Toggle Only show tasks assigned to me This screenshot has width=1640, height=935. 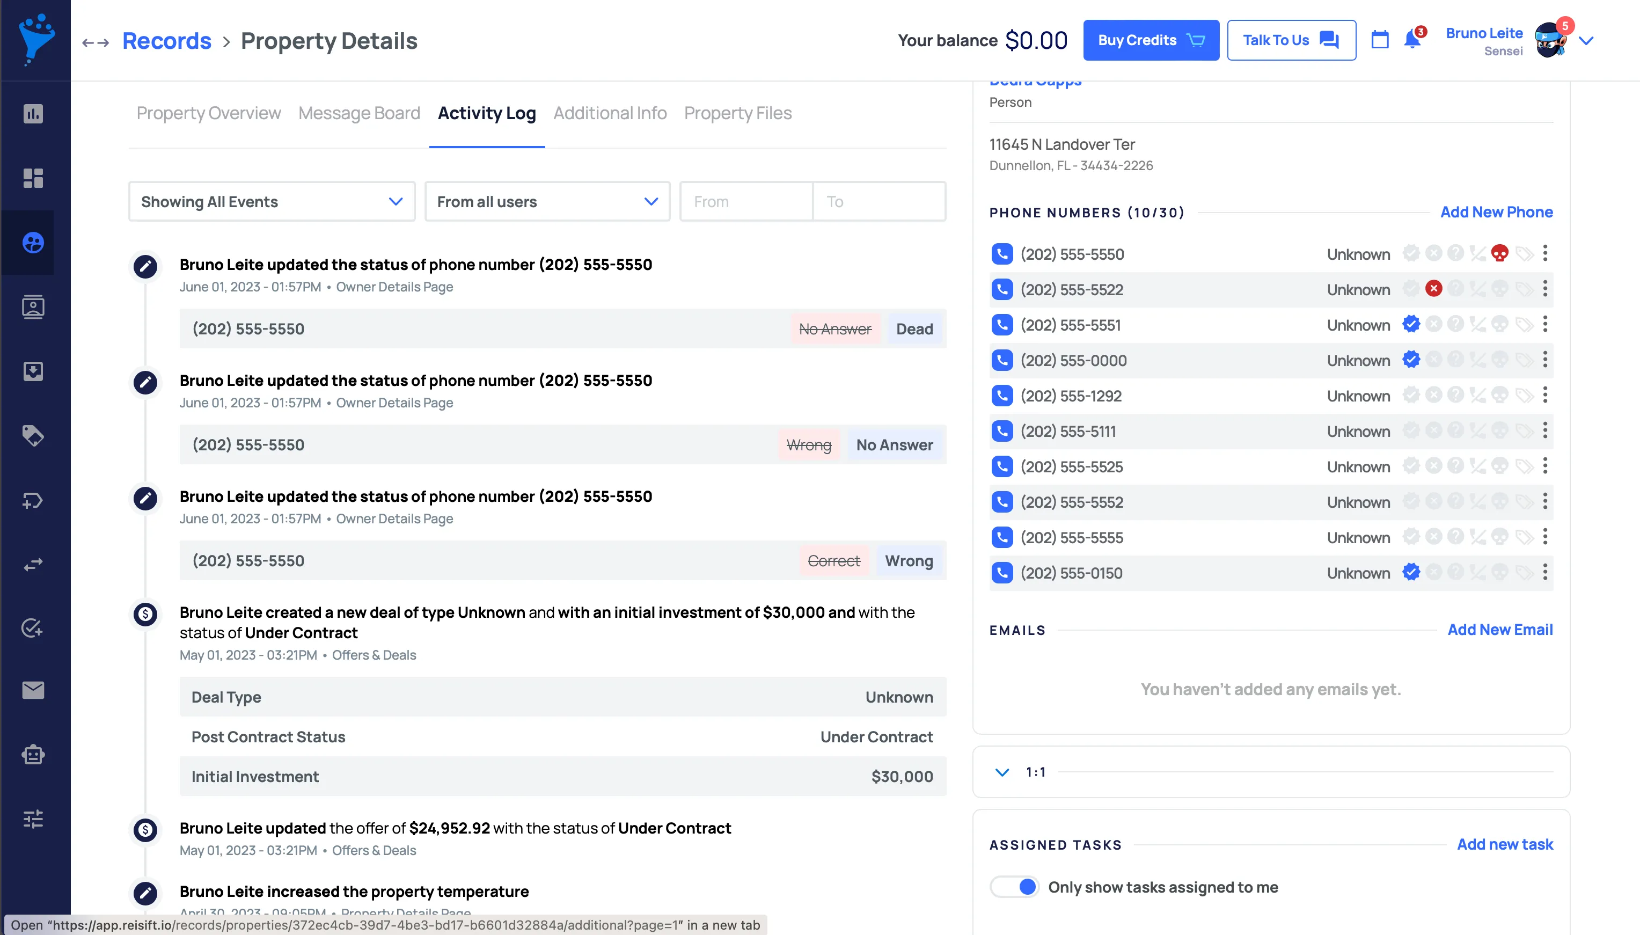pyautogui.click(x=1015, y=887)
